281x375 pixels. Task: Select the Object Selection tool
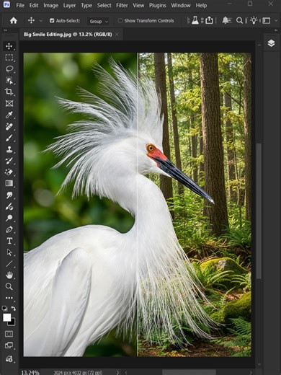pyautogui.click(x=9, y=81)
